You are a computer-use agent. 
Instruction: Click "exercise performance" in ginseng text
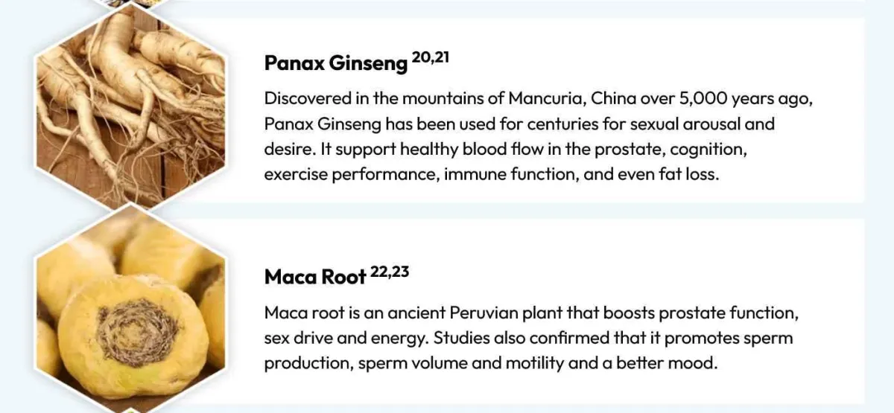tap(352, 174)
